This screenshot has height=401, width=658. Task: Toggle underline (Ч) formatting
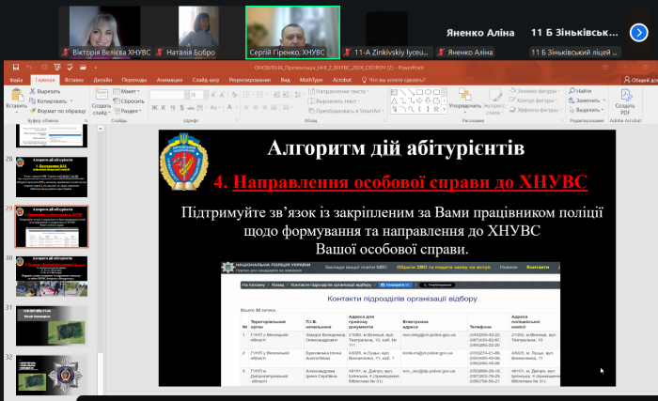click(172, 108)
